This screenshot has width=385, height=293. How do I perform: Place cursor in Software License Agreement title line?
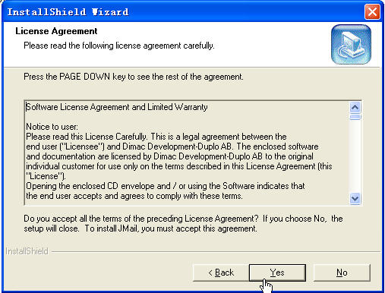[x=117, y=107]
